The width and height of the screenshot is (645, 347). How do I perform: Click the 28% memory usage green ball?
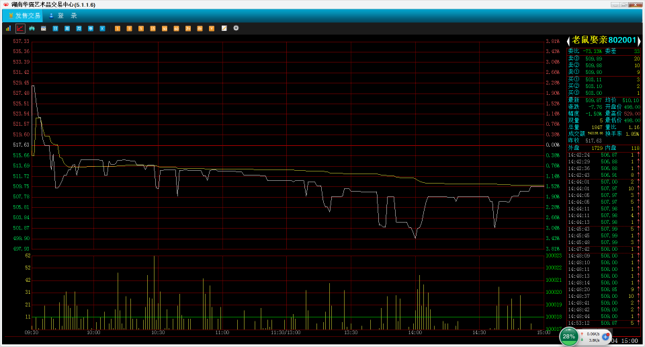coord(569,336)
